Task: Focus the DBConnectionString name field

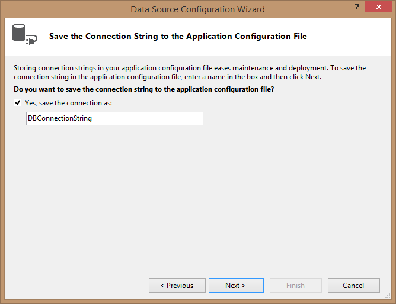Action: (x=114, y=119)
